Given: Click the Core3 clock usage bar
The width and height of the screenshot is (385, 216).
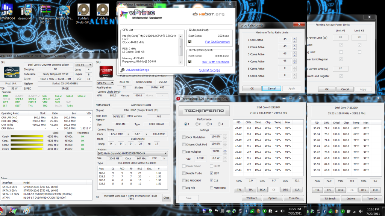Looking at the screenshot, I should (x=27, y=149).
